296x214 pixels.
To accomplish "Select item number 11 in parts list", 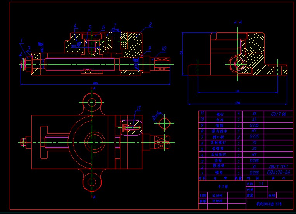I will [201, 114].
